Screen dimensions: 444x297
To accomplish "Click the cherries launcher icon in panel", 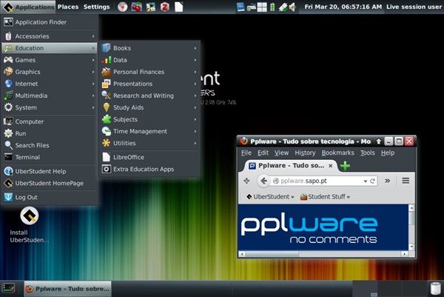I will [x=136, y=7].
